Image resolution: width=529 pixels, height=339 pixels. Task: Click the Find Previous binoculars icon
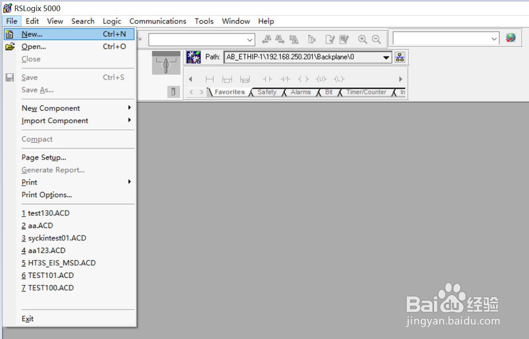(x=267, y=39)
